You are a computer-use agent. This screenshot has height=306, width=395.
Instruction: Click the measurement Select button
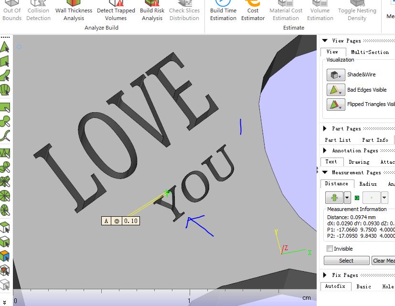[347, 261]
